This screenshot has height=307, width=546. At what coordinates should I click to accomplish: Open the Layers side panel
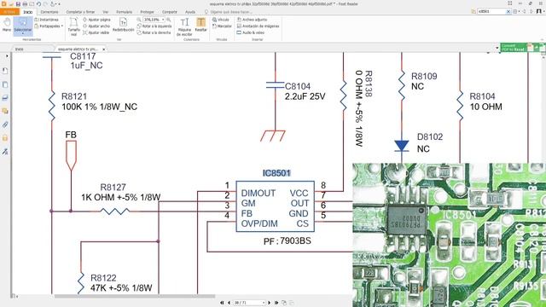tap(5, 98)
